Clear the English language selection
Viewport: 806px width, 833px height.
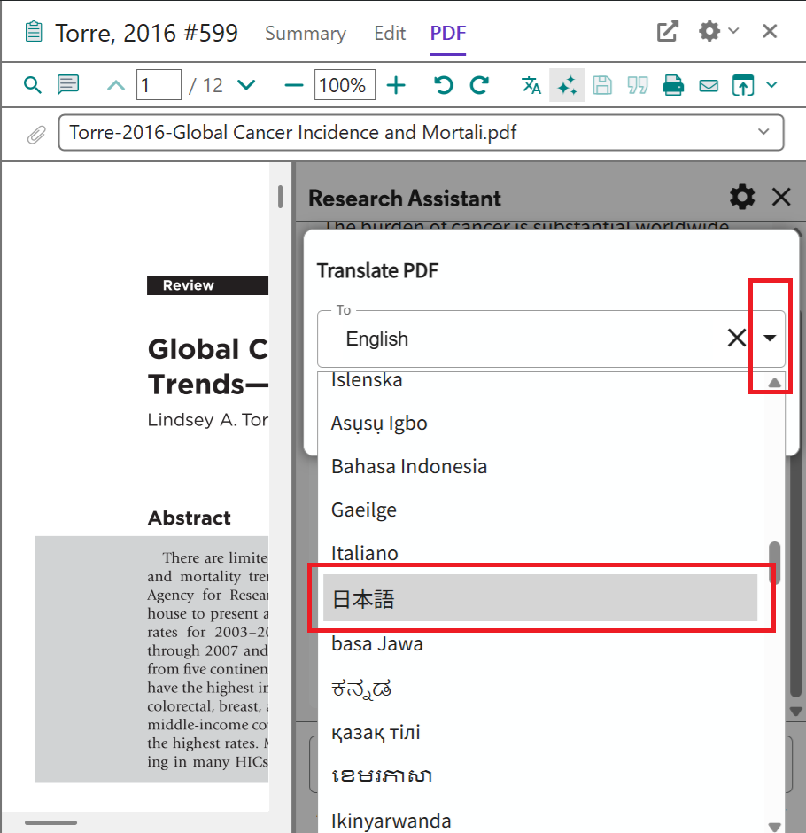(736, 339)
